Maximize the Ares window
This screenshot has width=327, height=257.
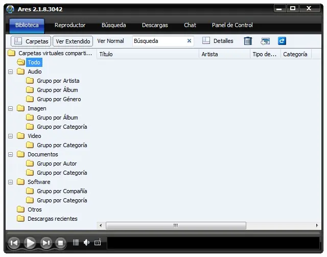[x=293, y=9]
